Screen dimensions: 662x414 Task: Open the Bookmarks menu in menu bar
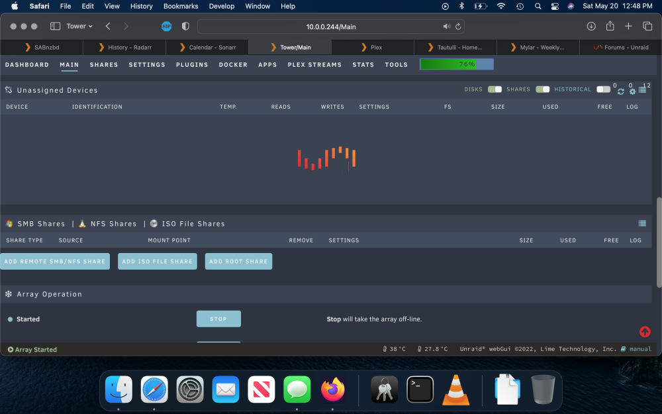point(181,7)
